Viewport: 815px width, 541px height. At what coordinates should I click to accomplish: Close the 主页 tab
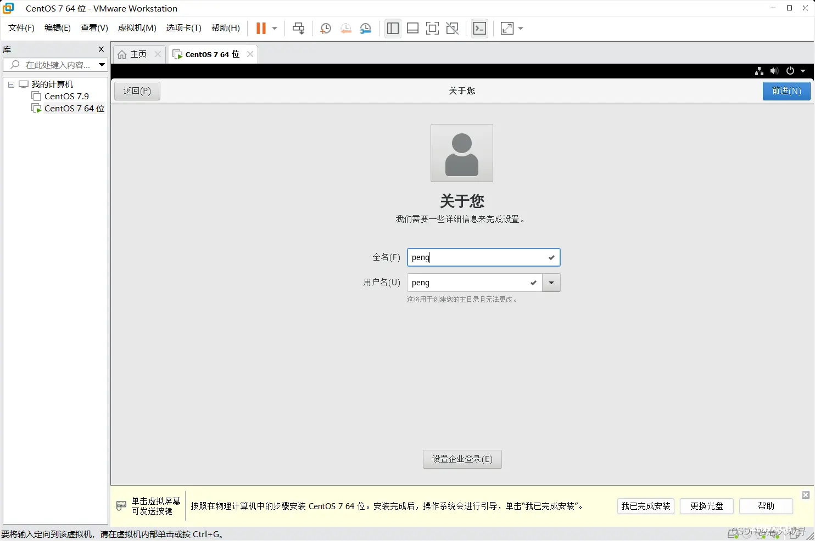(x=158, y=54)
